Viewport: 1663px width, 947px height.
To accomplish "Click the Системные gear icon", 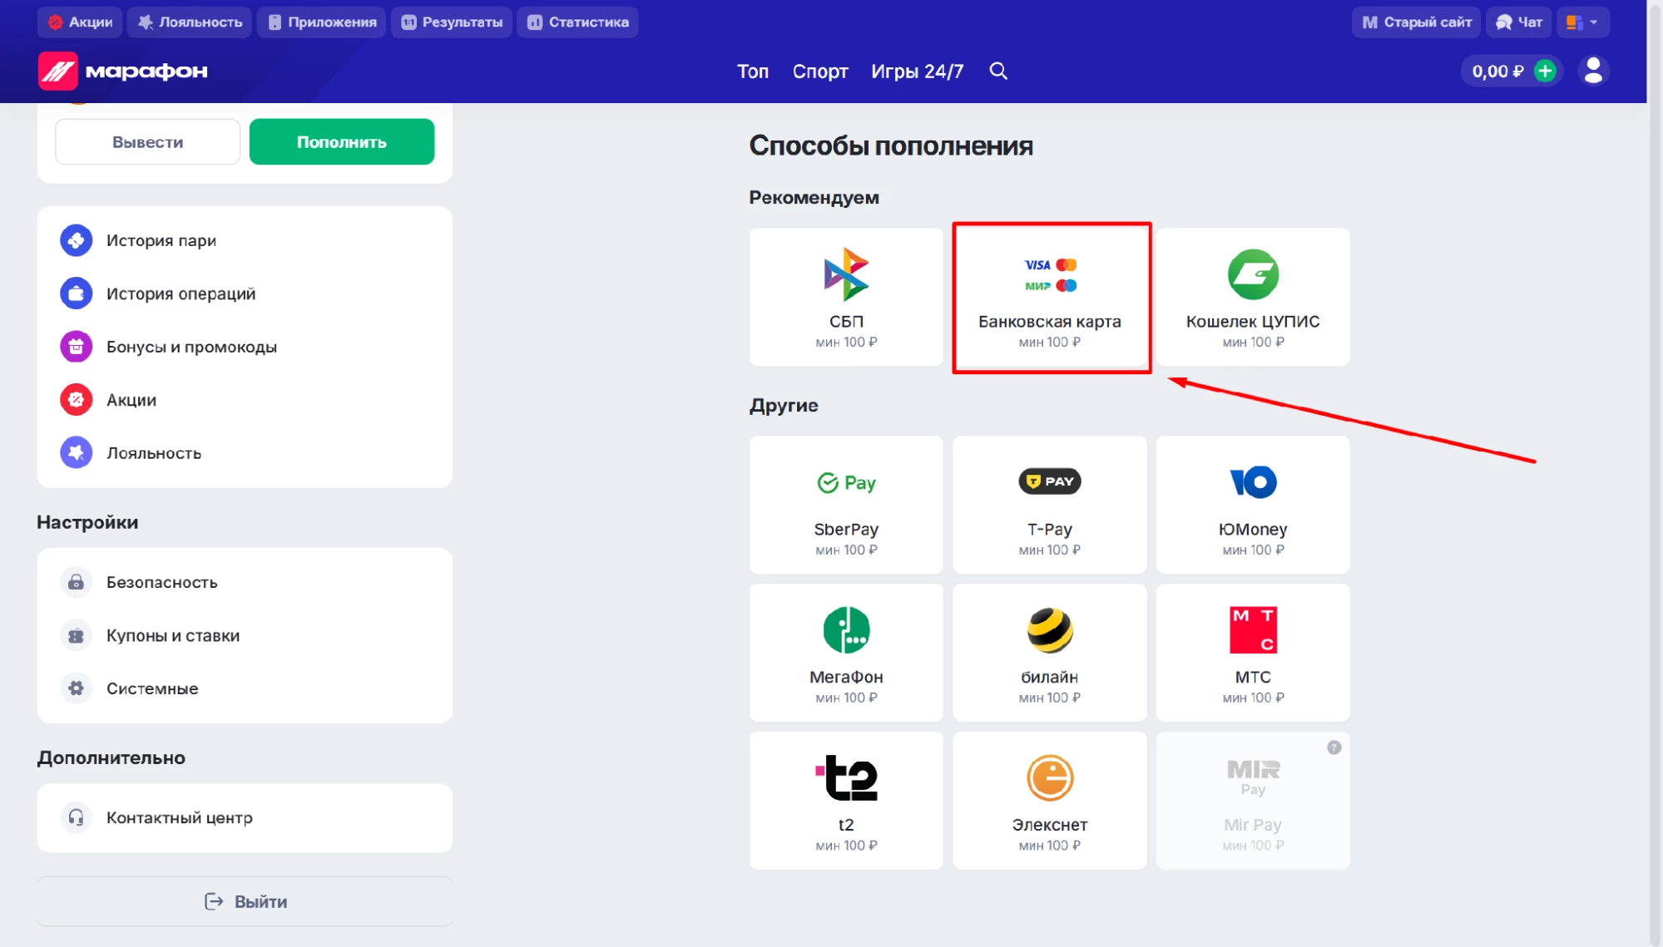I will pyautogui.click(x=76, y=688).
